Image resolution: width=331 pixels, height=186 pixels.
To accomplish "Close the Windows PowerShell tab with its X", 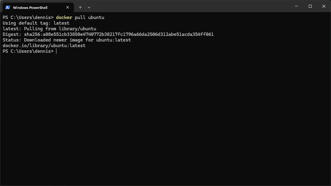I will coord(67,7).
